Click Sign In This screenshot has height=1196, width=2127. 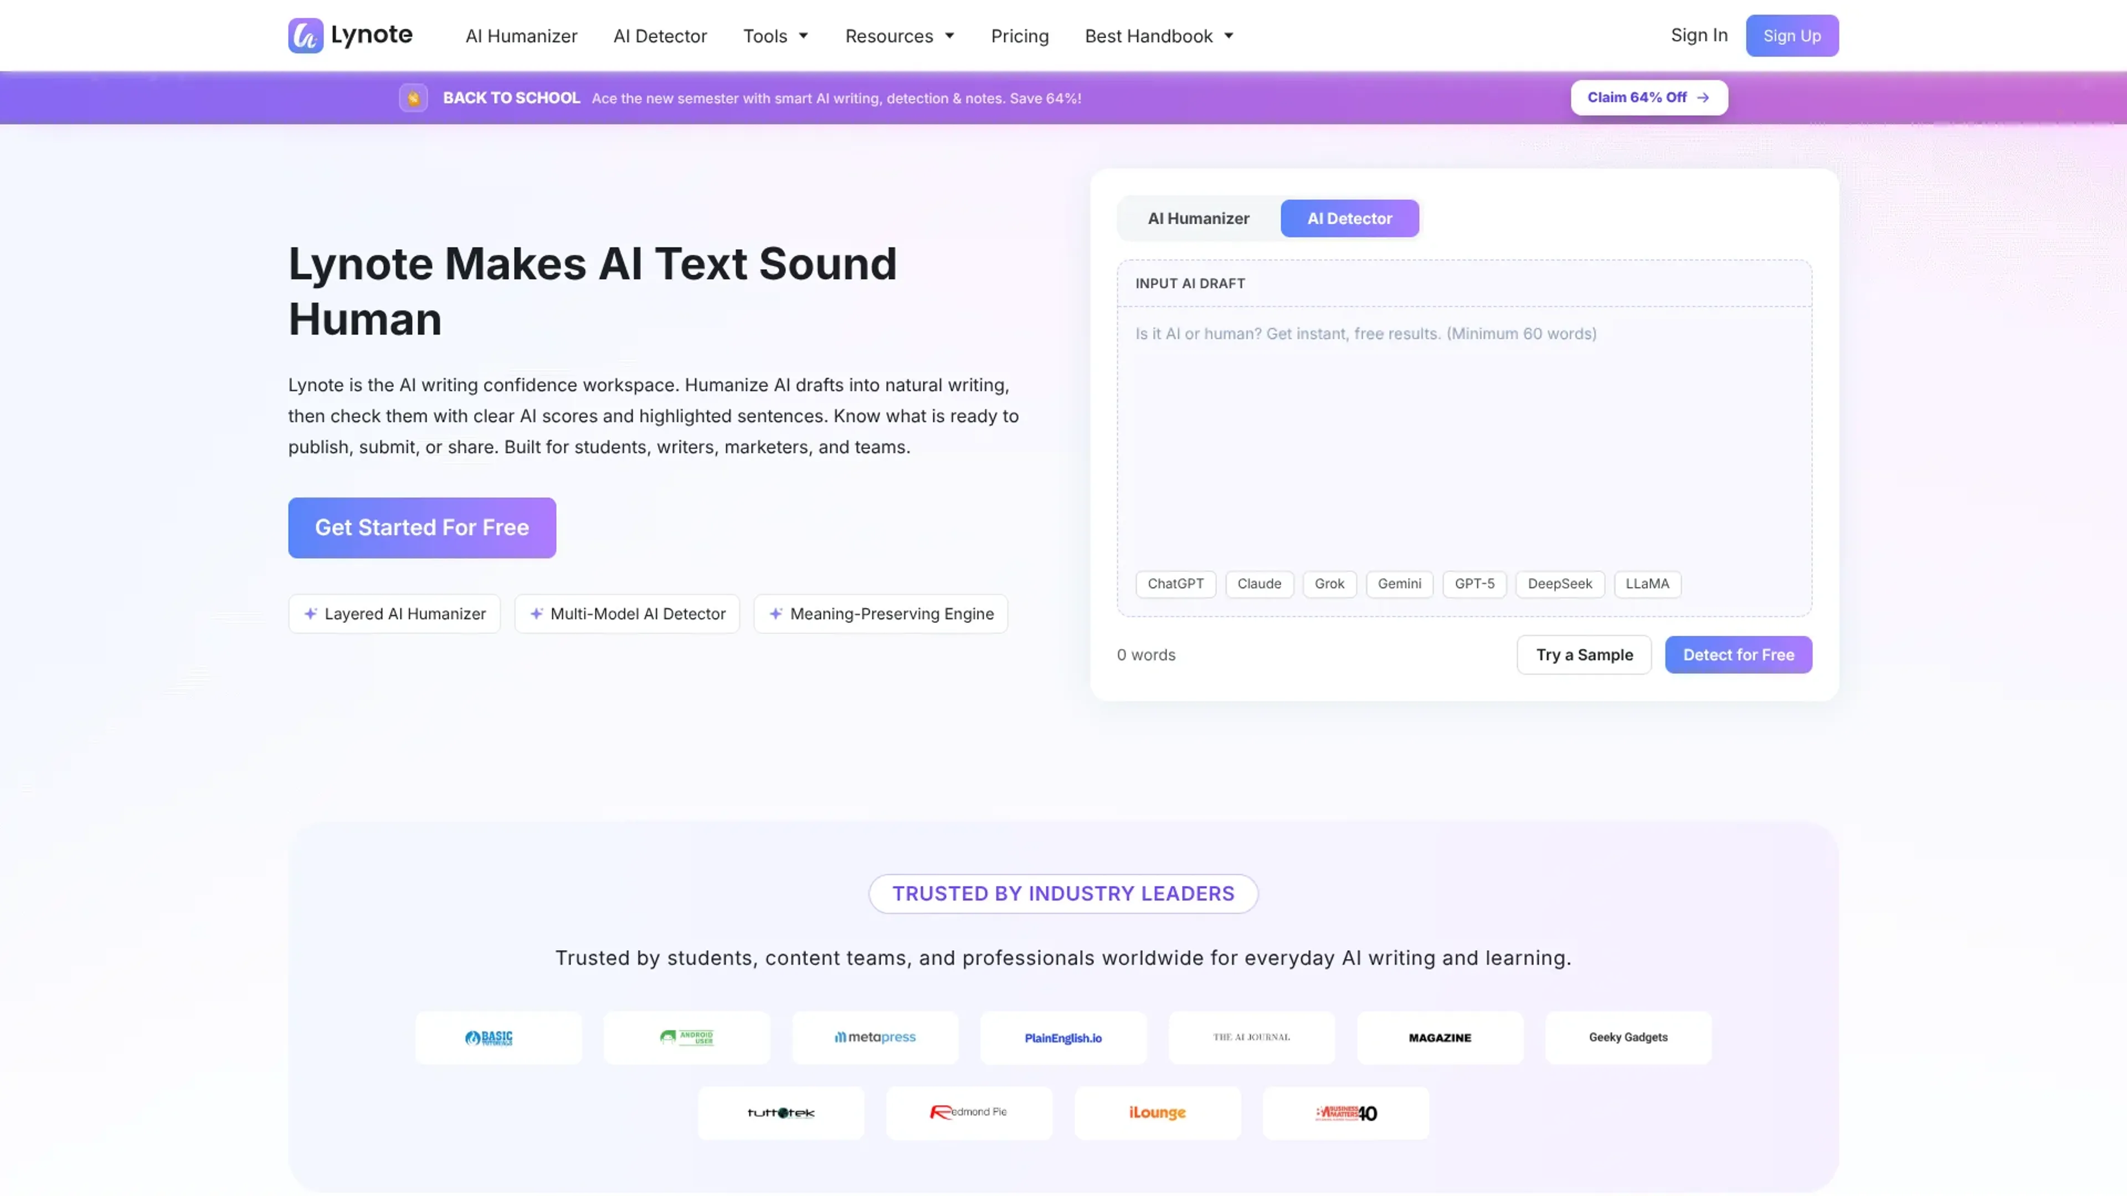point(1699,35)
